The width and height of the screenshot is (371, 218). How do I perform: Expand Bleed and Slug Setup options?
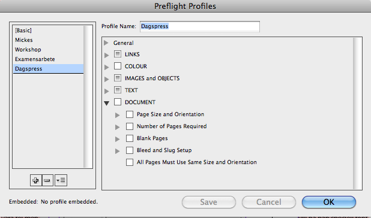point(117,152)
